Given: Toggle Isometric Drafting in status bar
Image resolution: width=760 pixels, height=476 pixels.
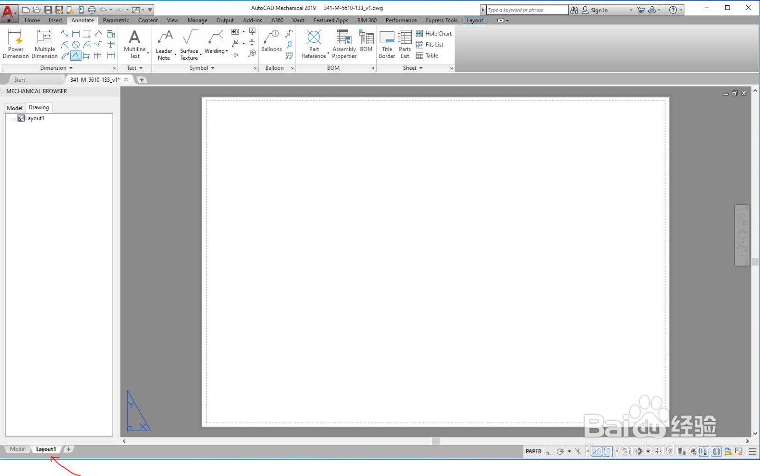Looking at the screenshot, I should click(x=578, y=451).
